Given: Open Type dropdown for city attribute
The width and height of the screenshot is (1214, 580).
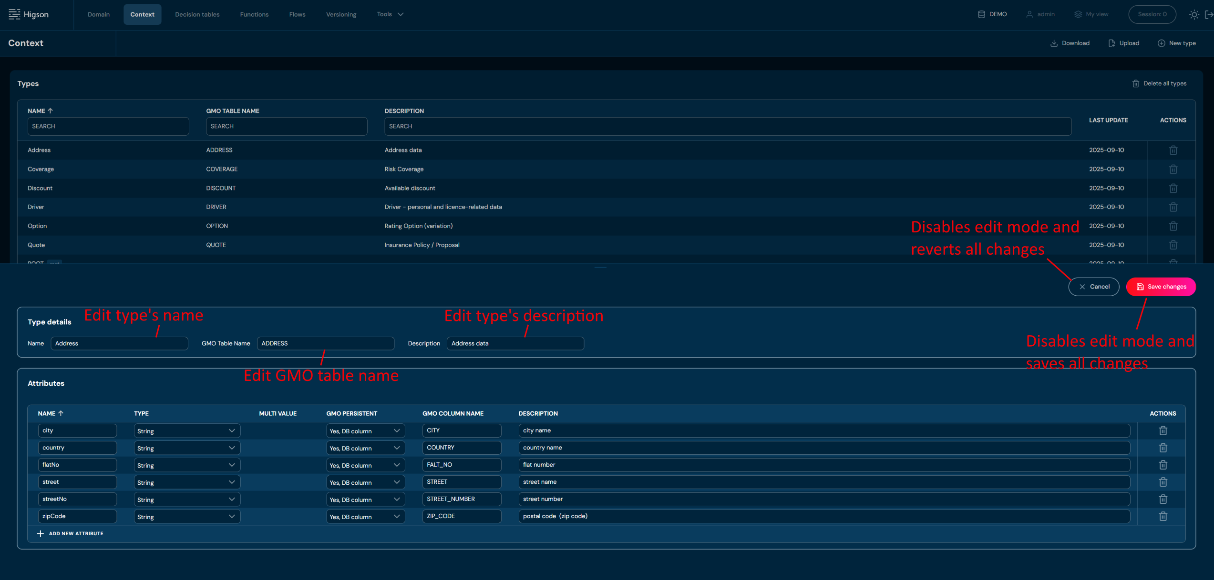Looking at the screenshot, I should [x=187, y=431].
